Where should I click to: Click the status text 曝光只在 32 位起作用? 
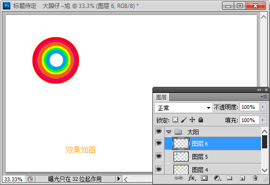pyautogui.click(x=75, y=179)
